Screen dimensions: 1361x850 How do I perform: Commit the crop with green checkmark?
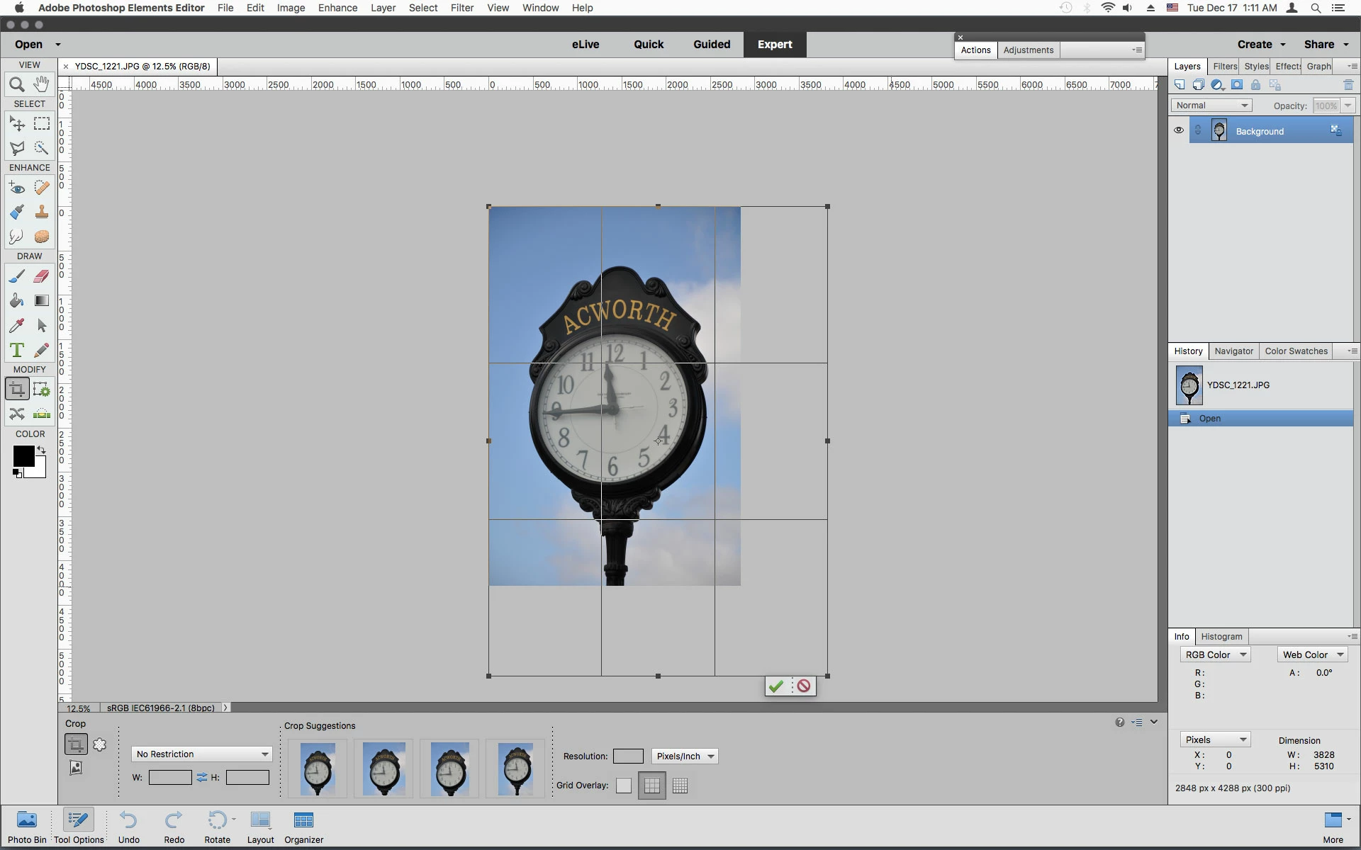pyautogui.click(x=776, y=686)
